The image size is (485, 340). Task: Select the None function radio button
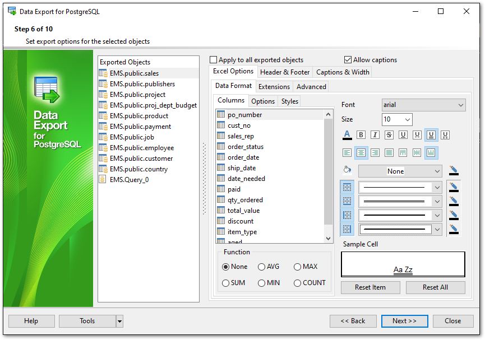225,267
